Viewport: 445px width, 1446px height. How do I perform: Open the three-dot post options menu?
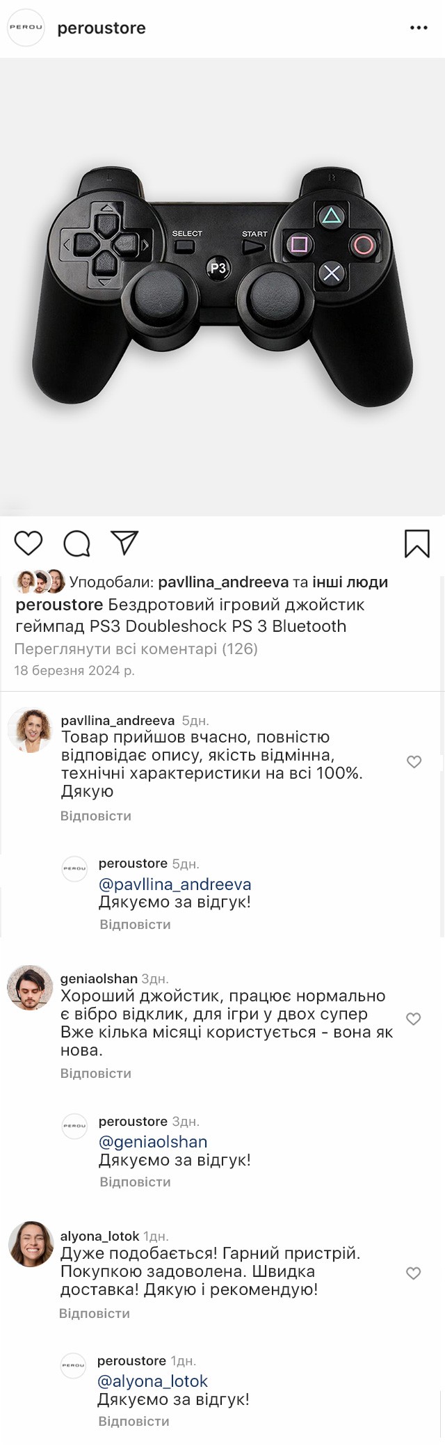419,28
